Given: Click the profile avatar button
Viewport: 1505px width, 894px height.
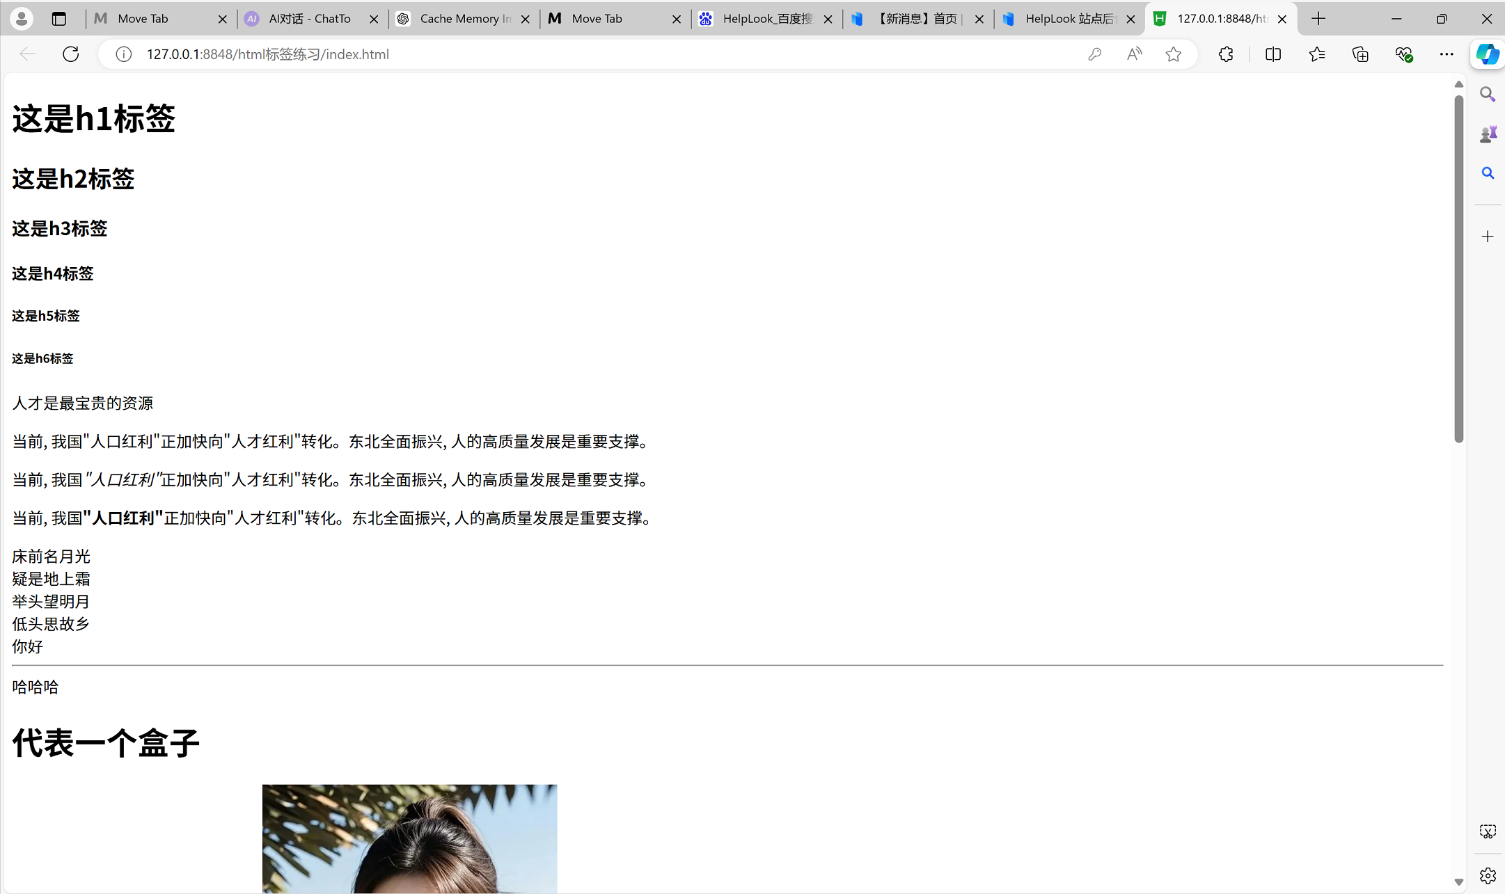Looking at the screenshot, I should tap(22, 19).
